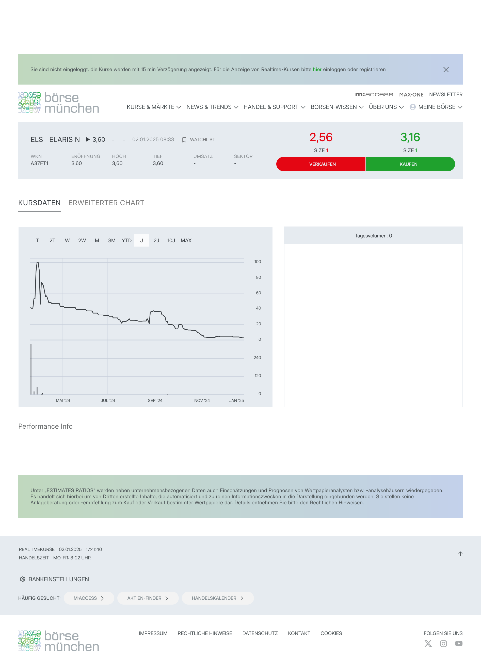The image size is (481, 663).
Task: Open the X (Twitter) social profile
Action: pos(428,643)
